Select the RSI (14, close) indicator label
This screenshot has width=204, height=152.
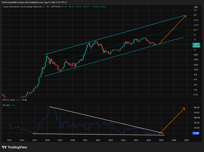point(9,100)
